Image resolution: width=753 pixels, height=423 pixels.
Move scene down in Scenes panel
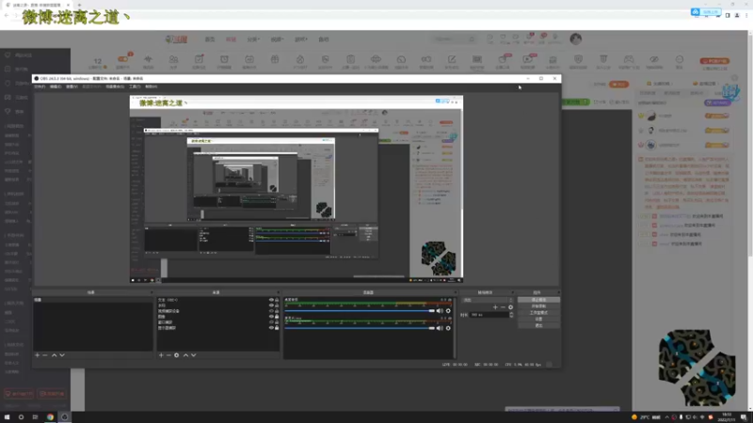pos(62,355)
